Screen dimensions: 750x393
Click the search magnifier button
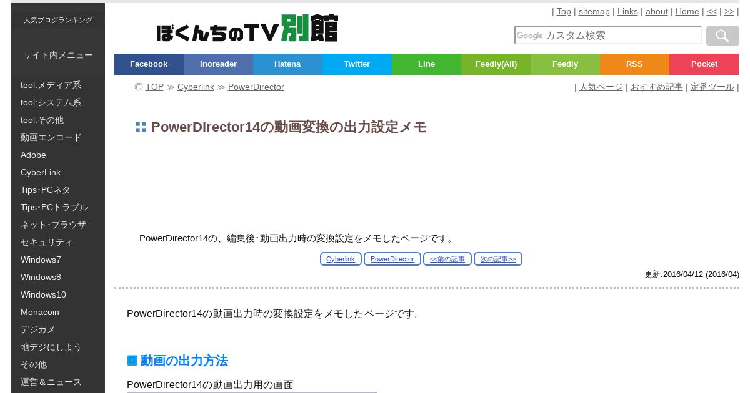click(x=722, y=36)
